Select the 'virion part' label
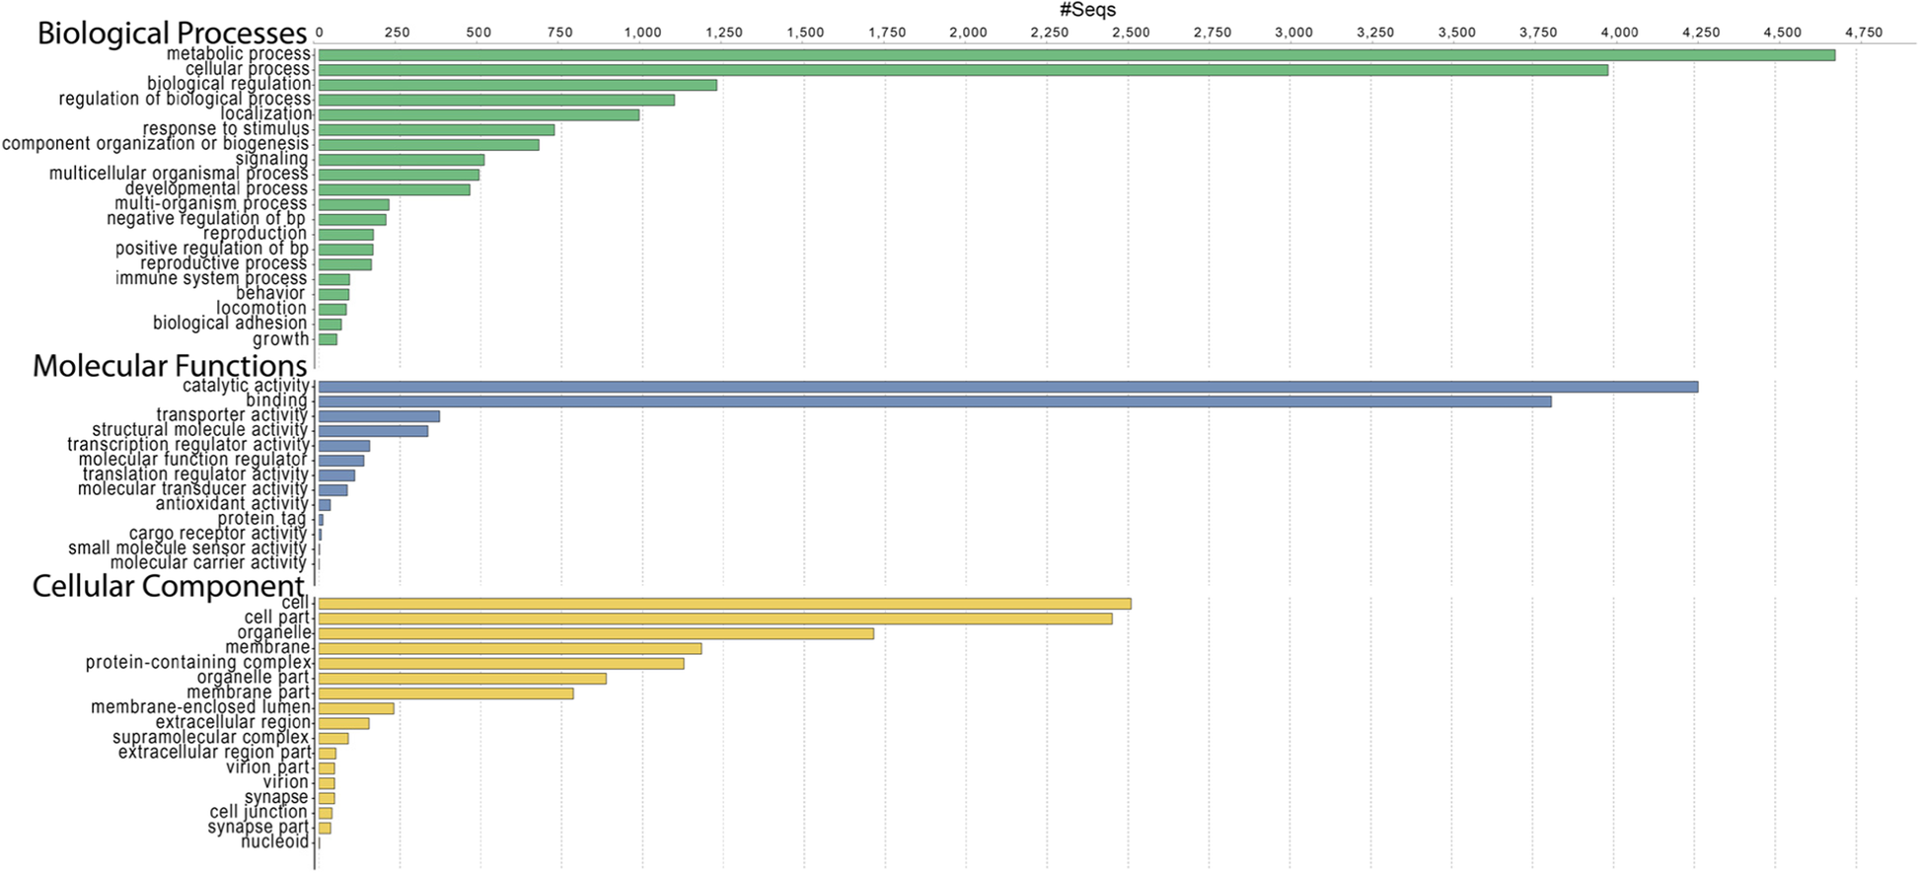Viewport: 1920px width, 874px height. point(267,767)
